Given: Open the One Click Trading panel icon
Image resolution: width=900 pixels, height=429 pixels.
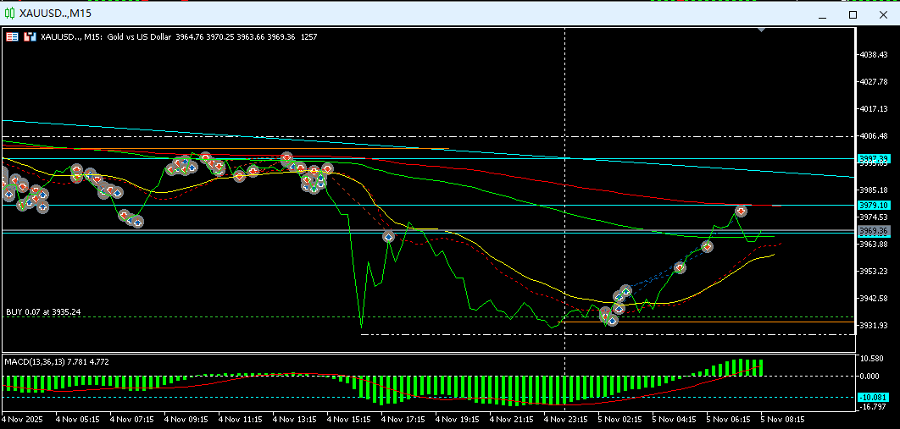Looking at the screenshot, I should click(x=12, y=37).
